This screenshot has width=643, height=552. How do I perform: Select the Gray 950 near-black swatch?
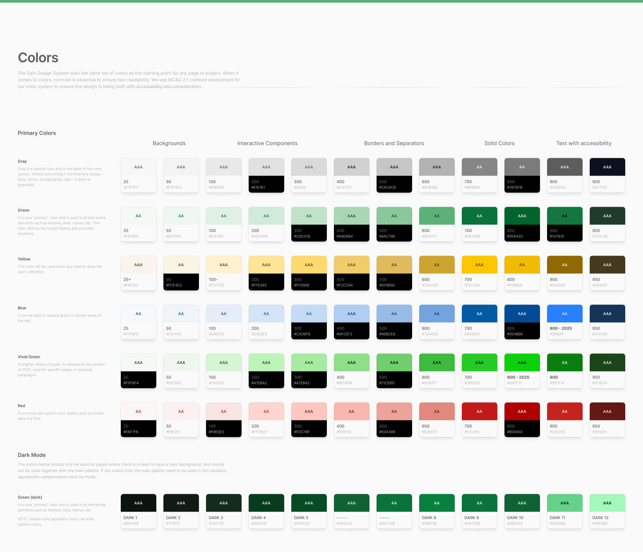tap(607, 175)
